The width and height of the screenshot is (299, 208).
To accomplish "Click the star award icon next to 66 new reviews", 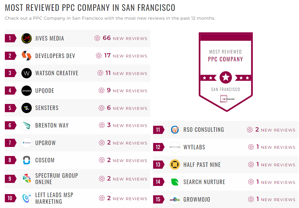I will 97,38.
